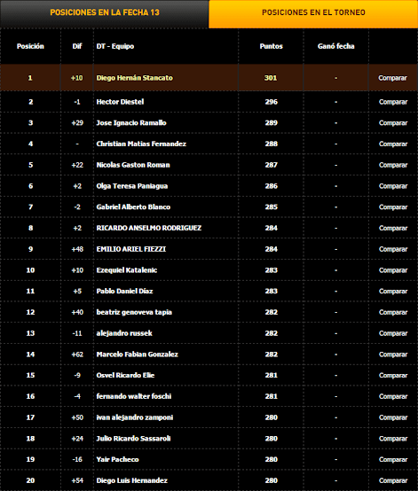Screen dimensions: 418x491
Task: Click the +62 difference value
Action: coord(77,355)
